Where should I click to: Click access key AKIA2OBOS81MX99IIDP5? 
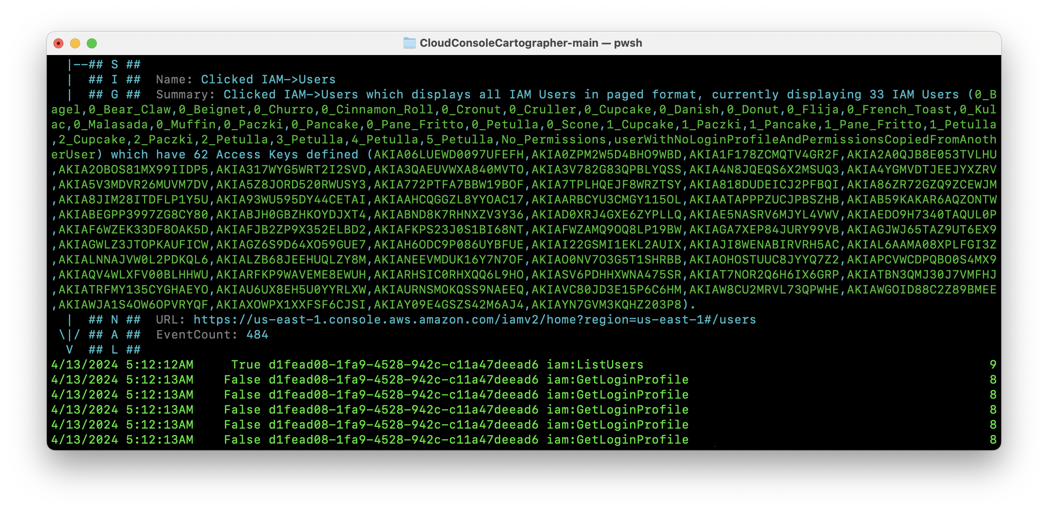click(x=134, y=169)
